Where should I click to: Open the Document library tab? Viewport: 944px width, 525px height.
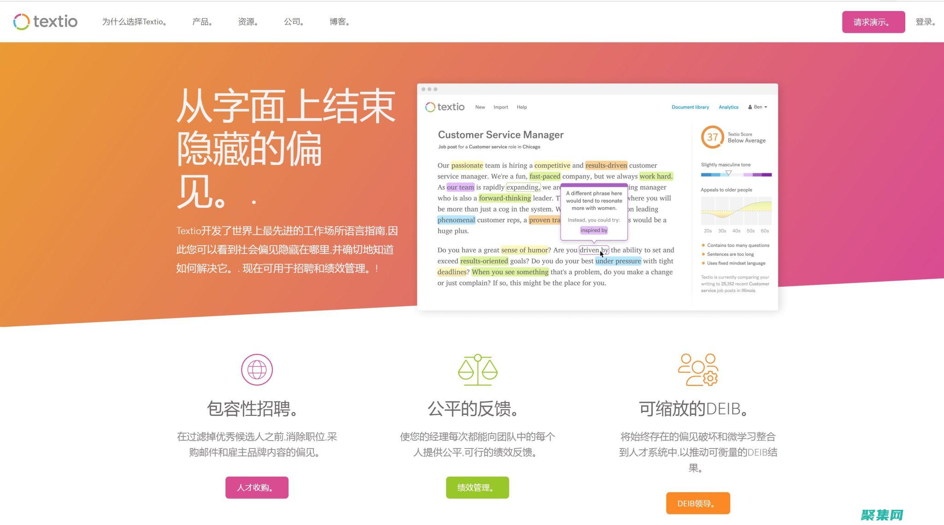tap(690, 107)
